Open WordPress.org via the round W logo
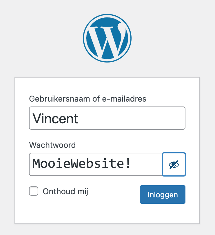The height and width of the screenshot is (235, 215). tap(107, 38)
